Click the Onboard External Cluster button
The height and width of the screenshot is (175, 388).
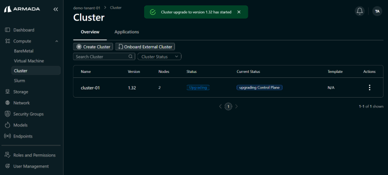tap(145, 47)
